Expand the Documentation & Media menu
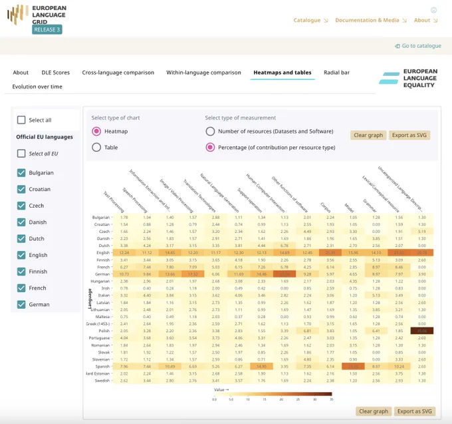This screenshot has height=424, width=452. tap(371, 20)
